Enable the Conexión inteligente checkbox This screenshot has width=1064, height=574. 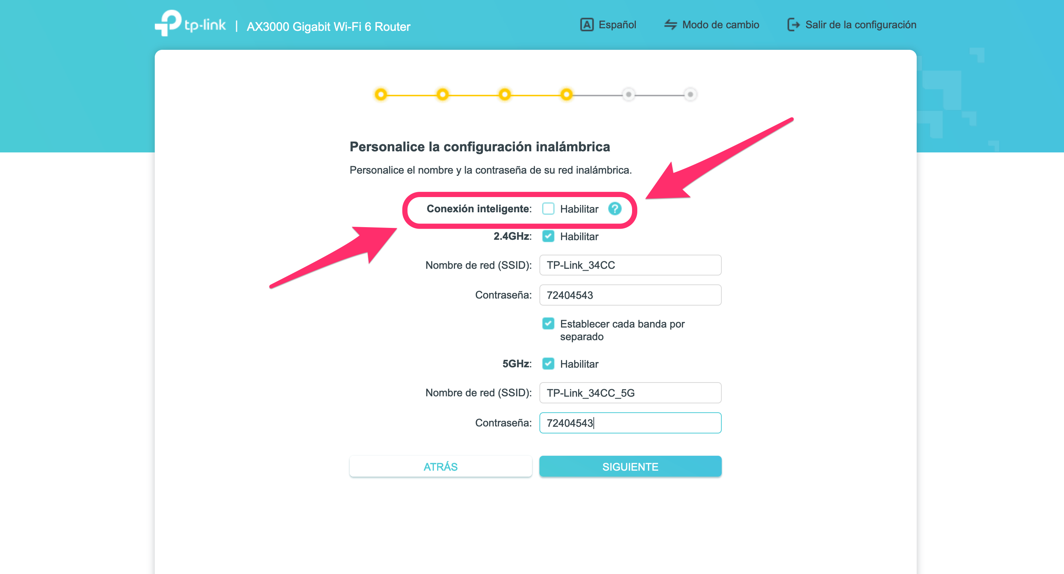[548, 209]
